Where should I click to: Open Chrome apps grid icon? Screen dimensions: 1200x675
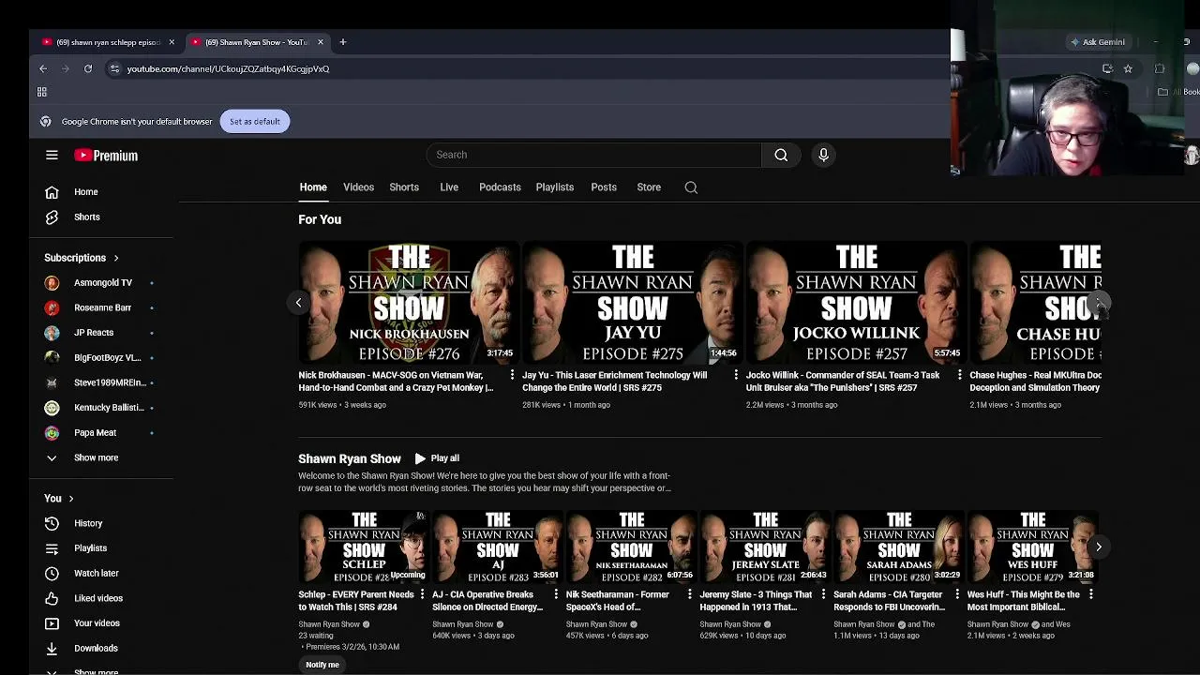tap(42, 92)
